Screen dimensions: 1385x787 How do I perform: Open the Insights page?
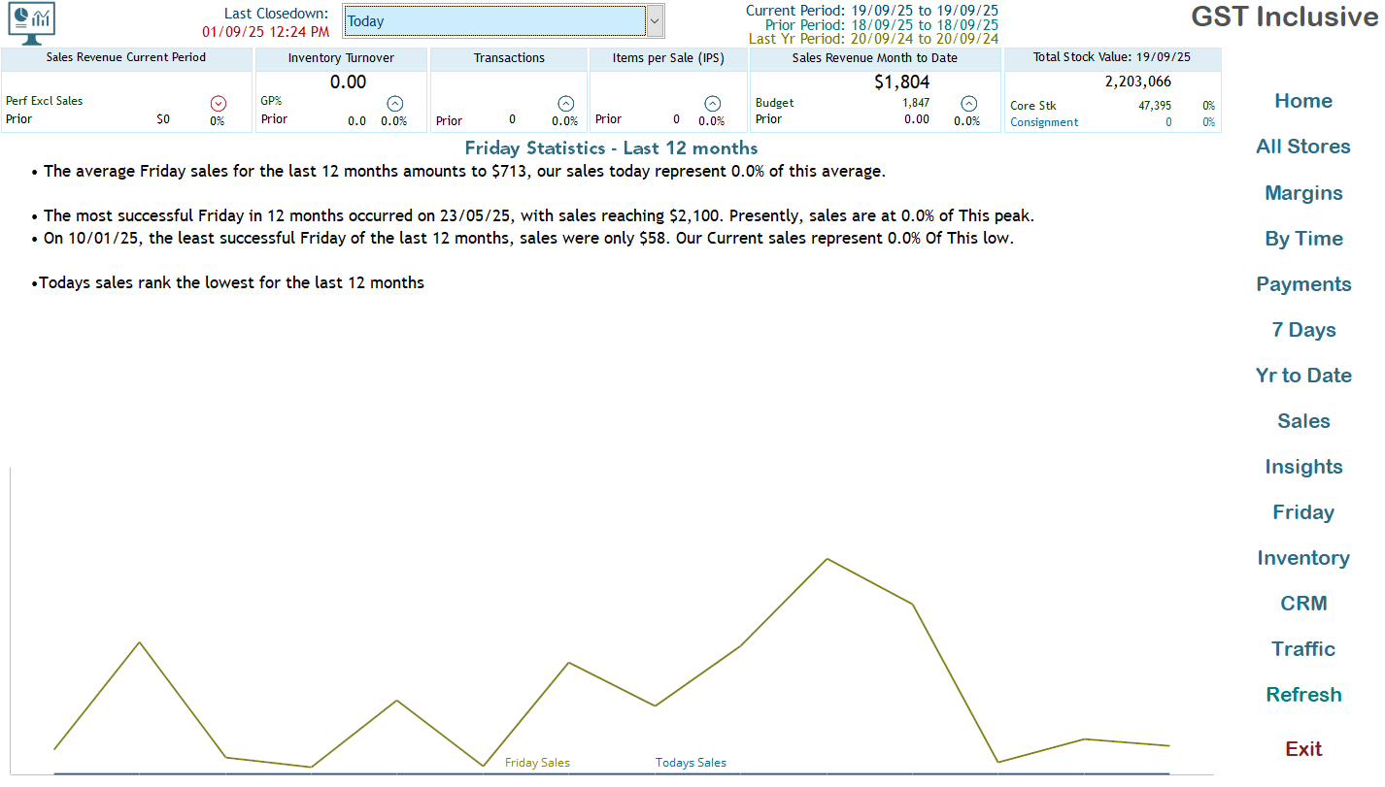(x=1302, y=467)
